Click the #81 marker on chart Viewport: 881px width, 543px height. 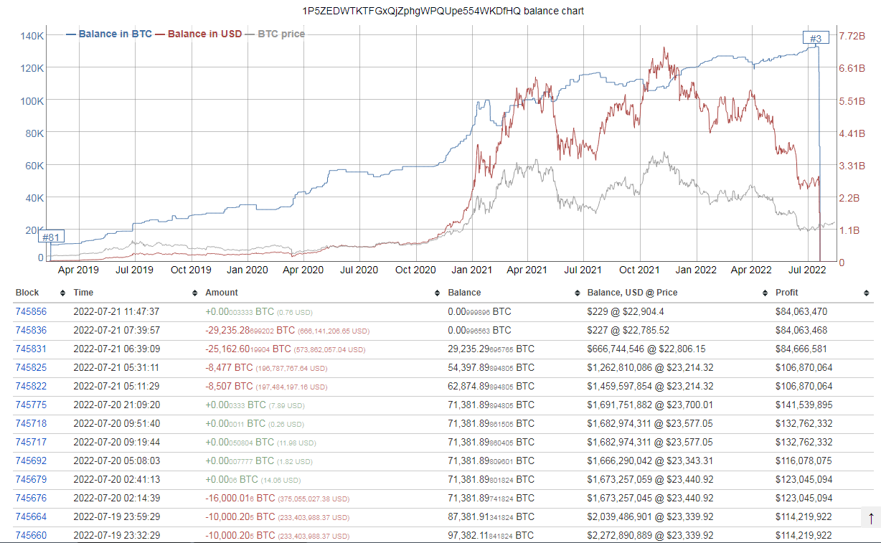click(51, 237)
